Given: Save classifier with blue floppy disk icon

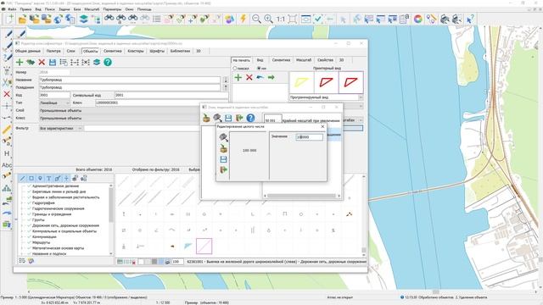Looking at the screenshot, I should [53, 62].
